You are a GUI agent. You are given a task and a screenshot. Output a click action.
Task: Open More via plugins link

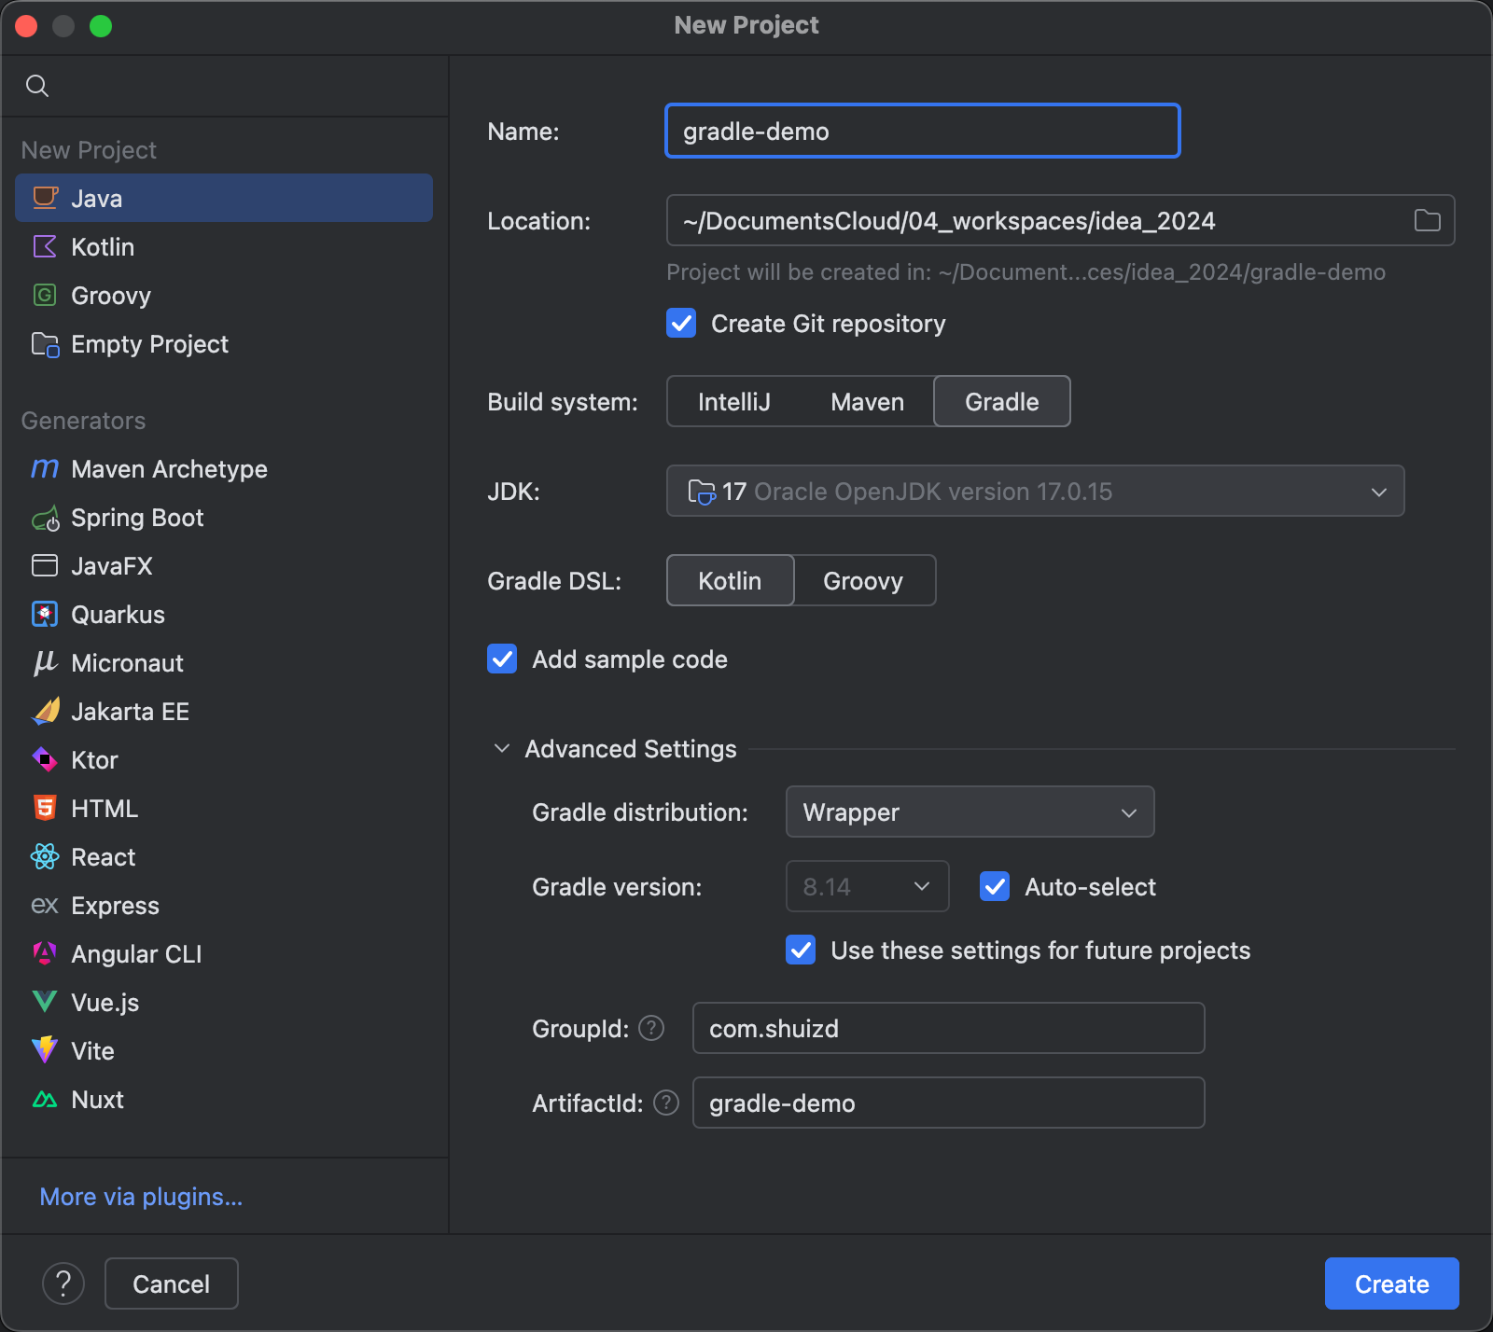tap(141, 1196)
